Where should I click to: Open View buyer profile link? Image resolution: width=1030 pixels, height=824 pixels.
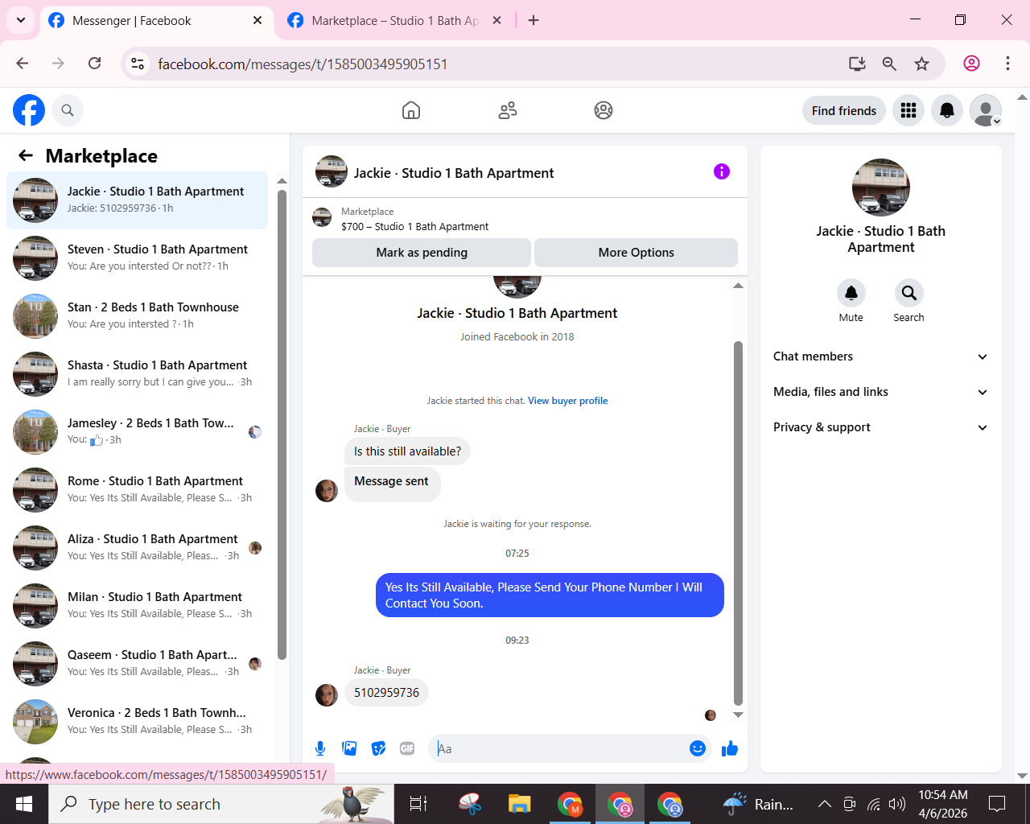click(567, 401)
